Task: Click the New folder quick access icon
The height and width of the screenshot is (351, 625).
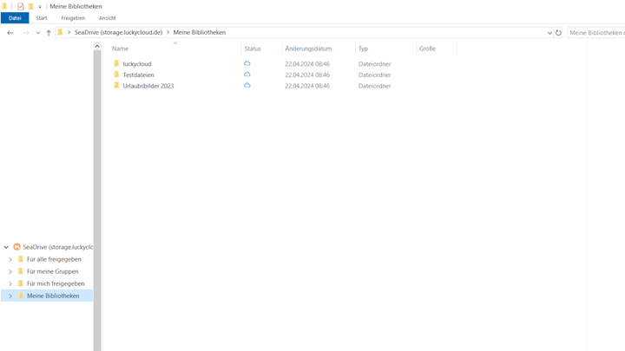Action: click(x=30, y=6)
